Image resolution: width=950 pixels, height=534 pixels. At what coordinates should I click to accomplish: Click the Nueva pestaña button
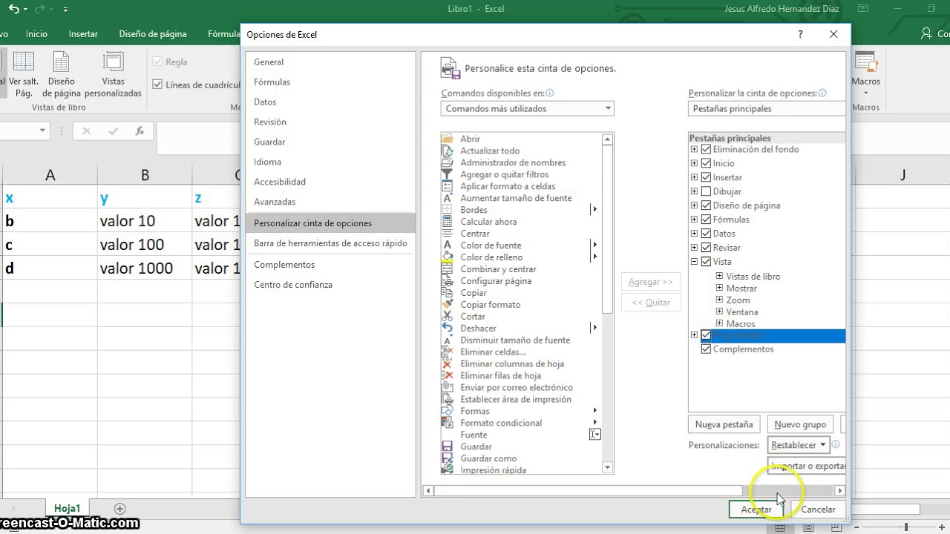tap(724, 424)
